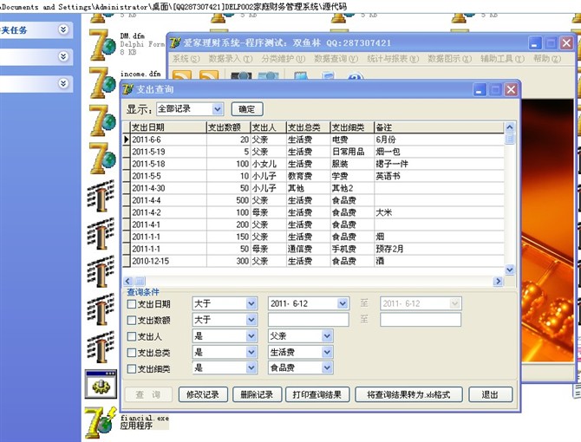This screenshot has height=442, width=581.
Task: Expand the 文件夹任务 panel chevron
Action: click(x=63, y=29)
